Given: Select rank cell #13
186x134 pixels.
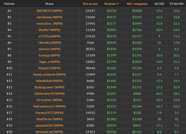Looking at the screenshot, I should click(x=10, y=87).
